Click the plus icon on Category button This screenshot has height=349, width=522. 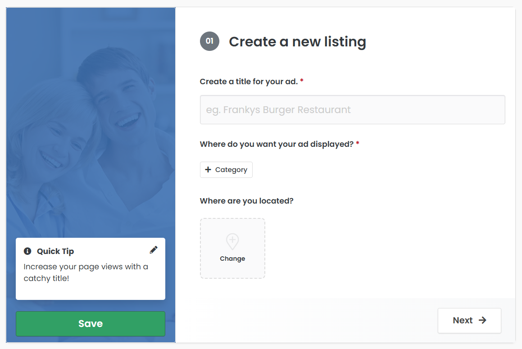208,170
